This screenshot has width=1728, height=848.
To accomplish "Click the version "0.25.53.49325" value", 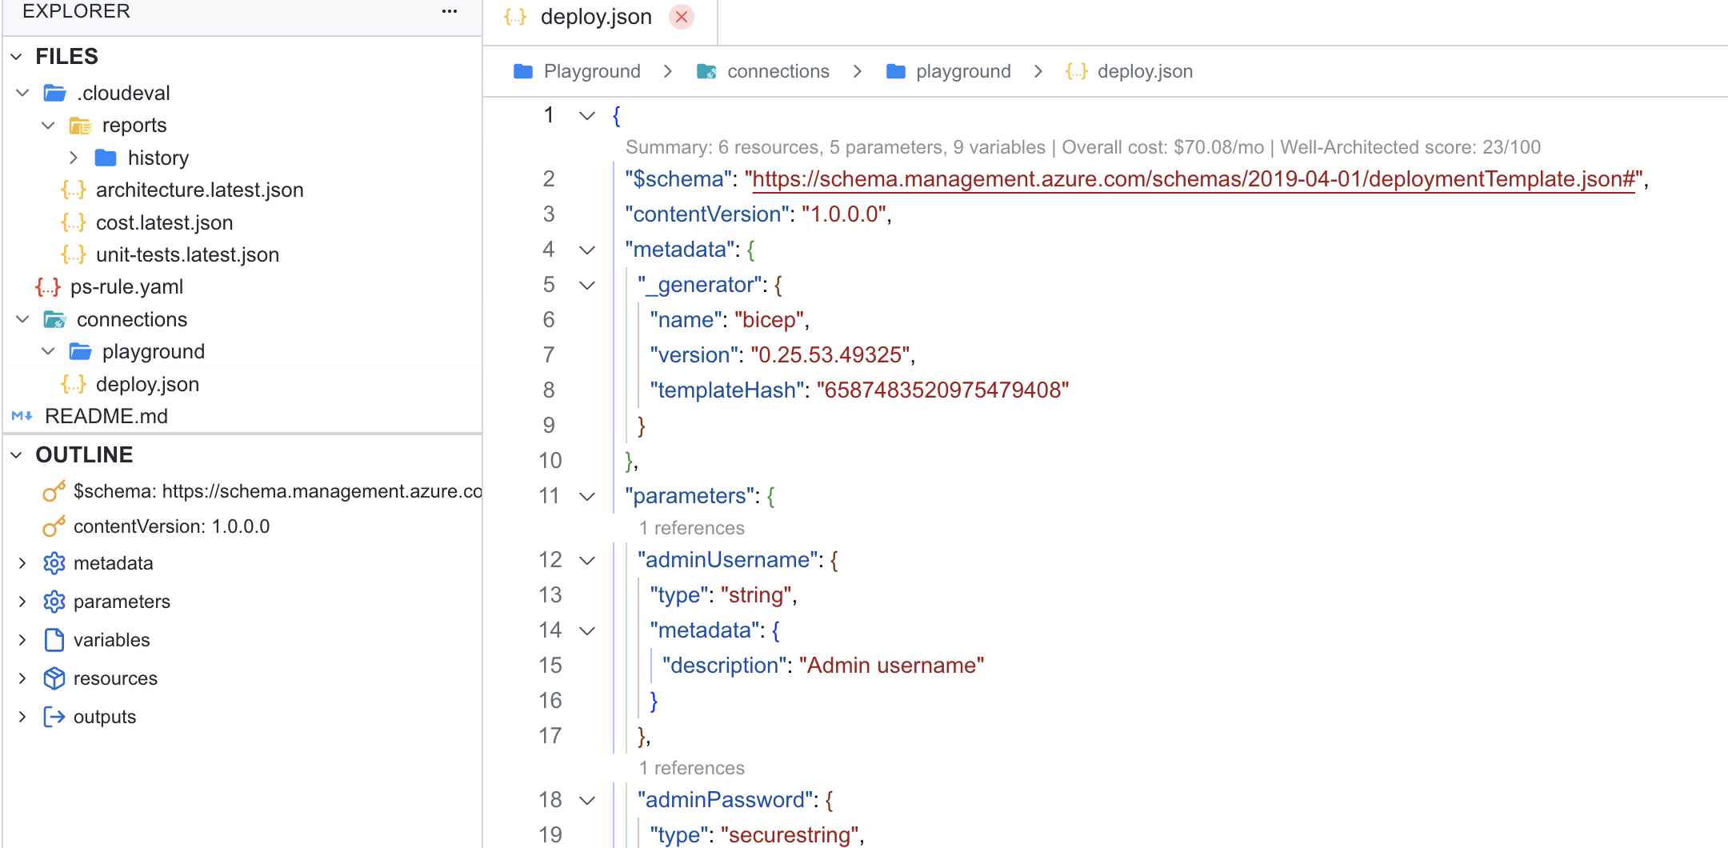I will click(x=830, y=355).
